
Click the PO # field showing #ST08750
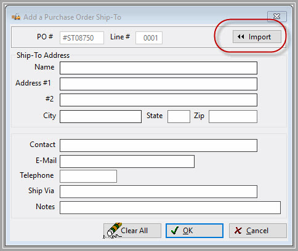point(82,38)
